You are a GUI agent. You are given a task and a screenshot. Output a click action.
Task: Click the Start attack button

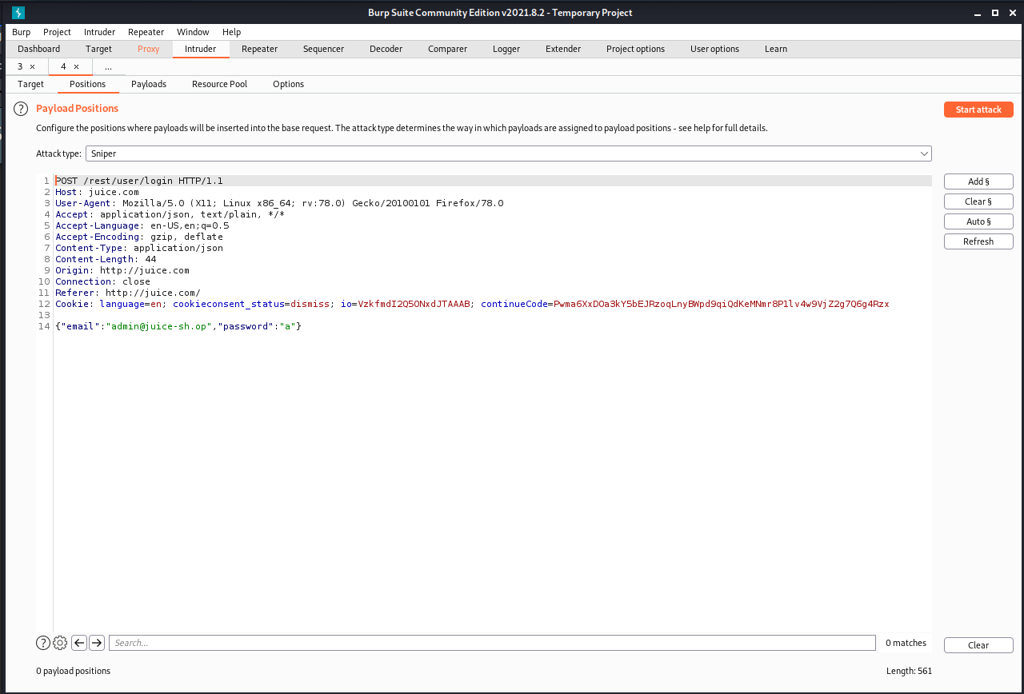coord(978,110)
